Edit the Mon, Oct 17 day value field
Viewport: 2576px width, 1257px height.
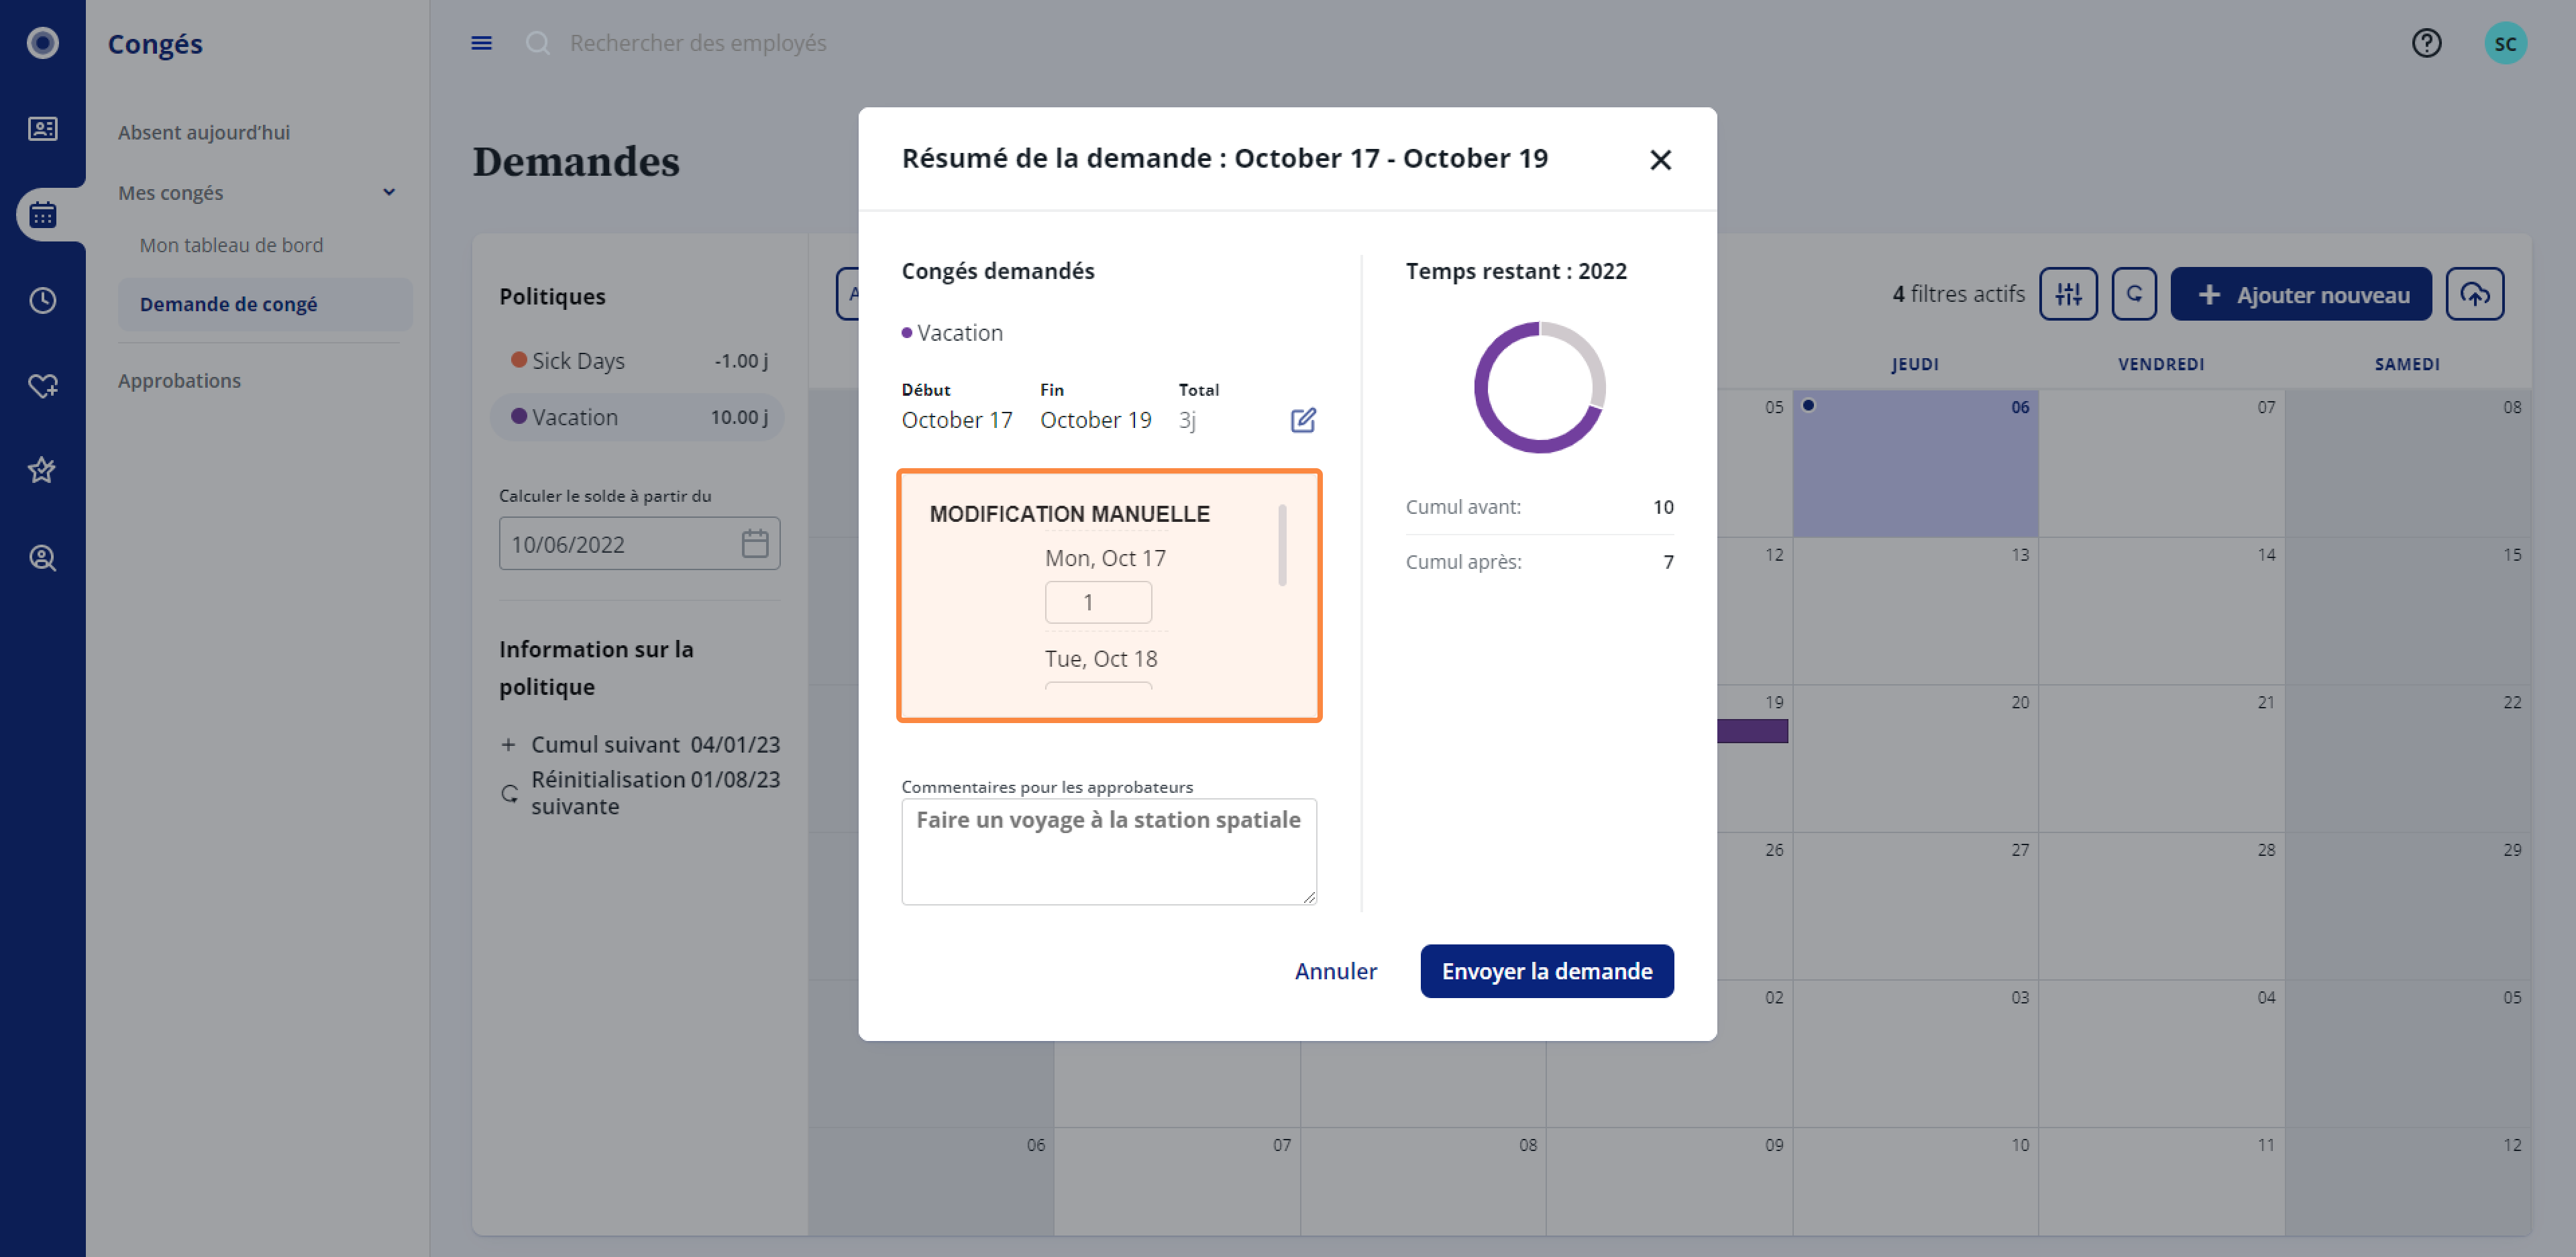(1098, 603)
